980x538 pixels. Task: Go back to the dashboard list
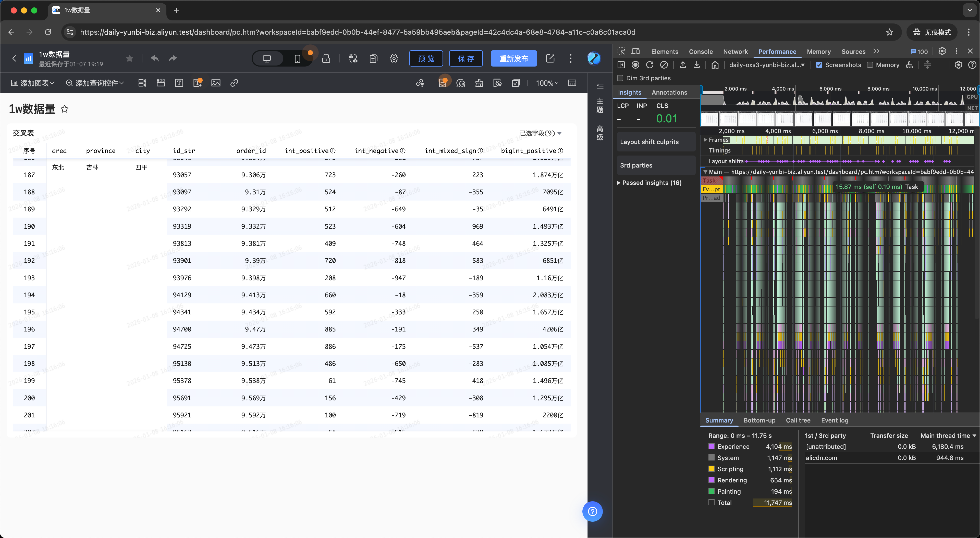click(x=15, y=58)
